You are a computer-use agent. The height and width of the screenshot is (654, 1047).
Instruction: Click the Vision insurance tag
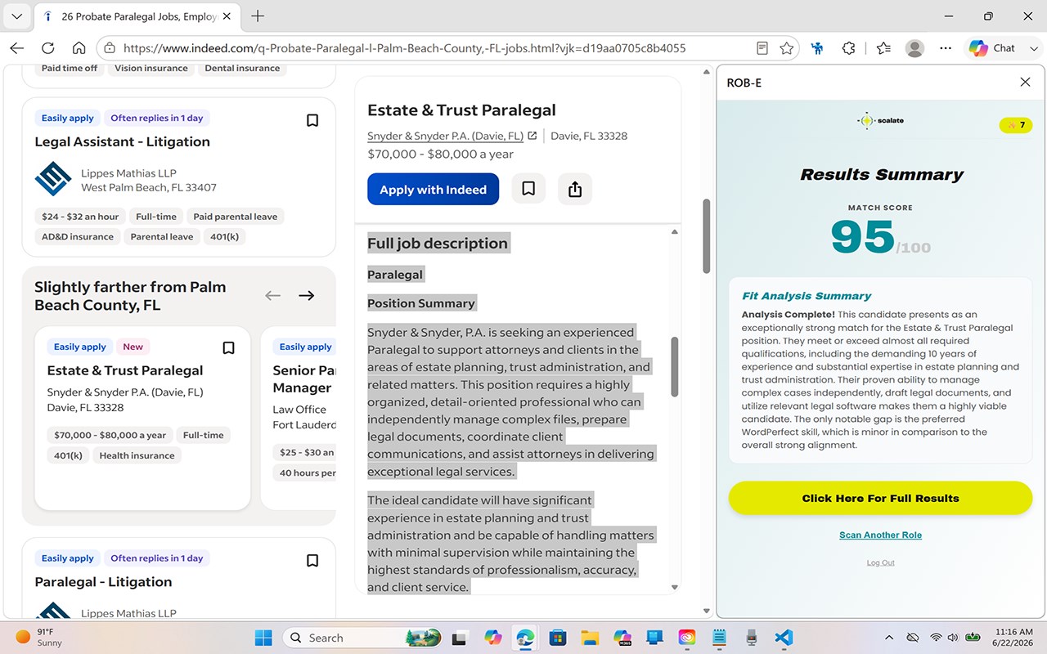click(151, 69)
